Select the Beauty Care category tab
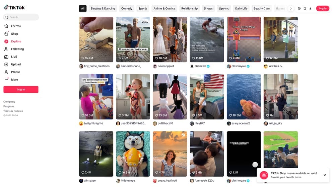Image resolution: width=335 pixels, height=188 pixels. point(262,9)
